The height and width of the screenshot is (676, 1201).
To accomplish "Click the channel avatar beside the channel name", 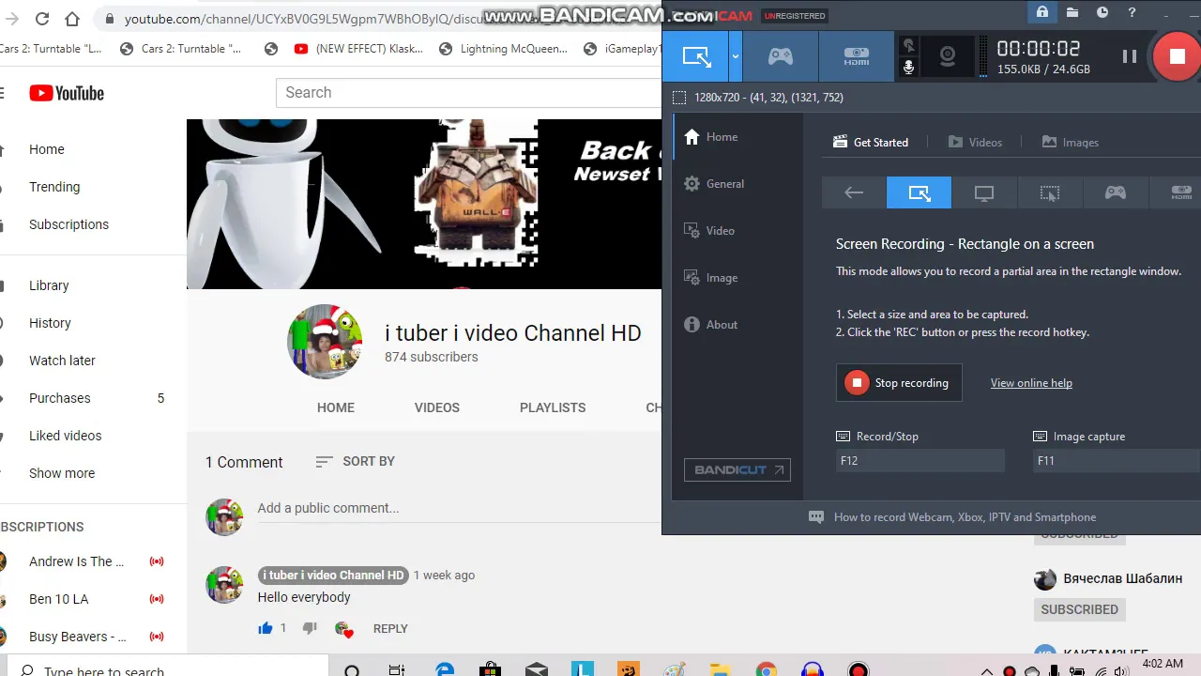I will point(325,342).
